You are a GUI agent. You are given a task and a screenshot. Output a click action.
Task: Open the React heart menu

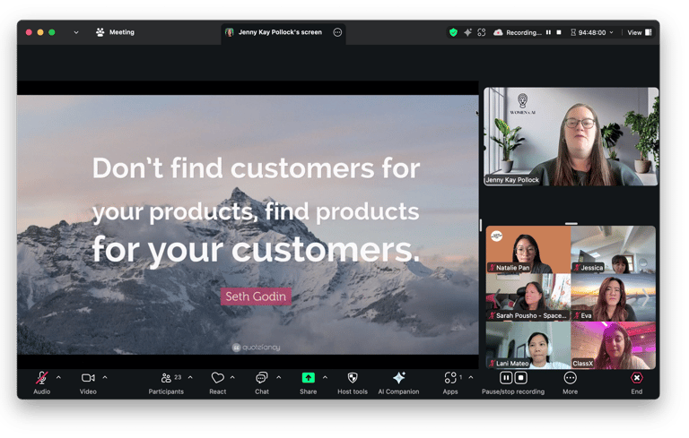(x=217, y=383)
